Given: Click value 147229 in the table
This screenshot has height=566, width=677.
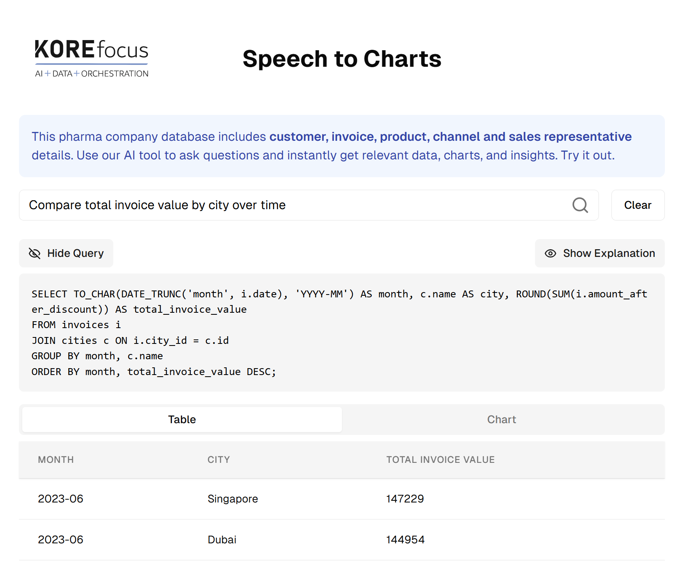Looking at the screenshot, I should [x=405, y=499].
